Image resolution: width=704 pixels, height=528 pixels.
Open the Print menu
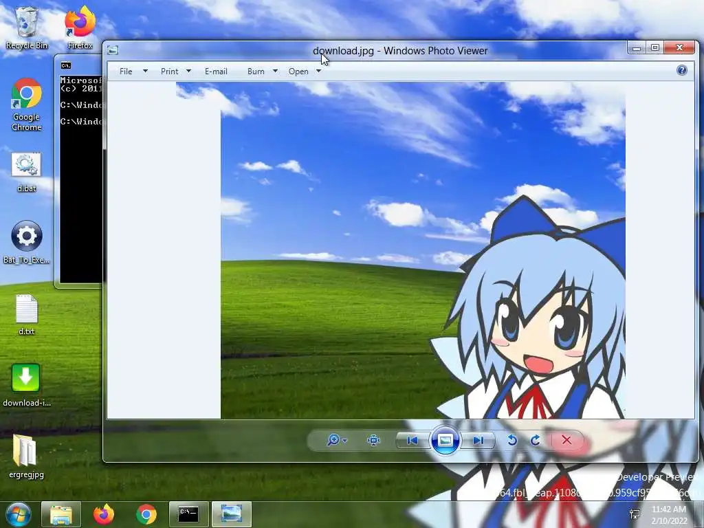tap(169, 71)
